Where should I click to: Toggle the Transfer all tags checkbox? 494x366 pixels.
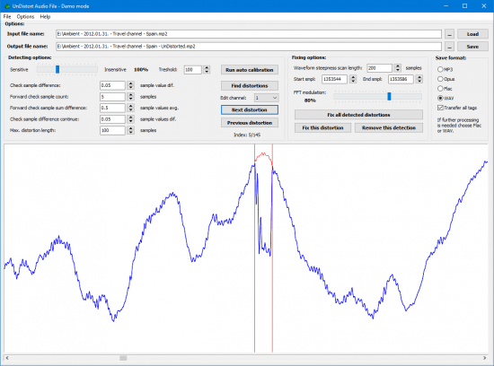[440, 108]
